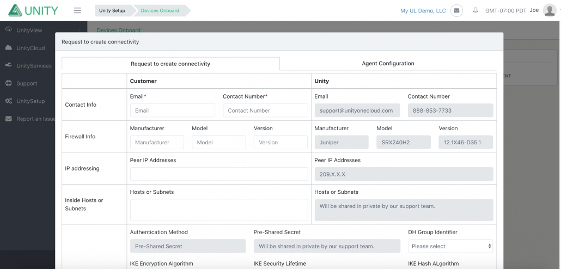Focus the Customer Peer IP Addresses field
Image resolution: width=561 pixels, height=269 pixels.
(x=219, y=174)
